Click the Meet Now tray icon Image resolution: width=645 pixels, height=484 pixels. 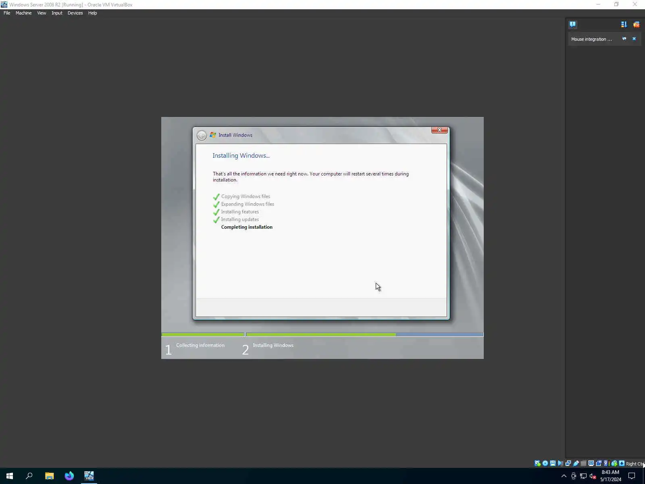pos(574,476)
